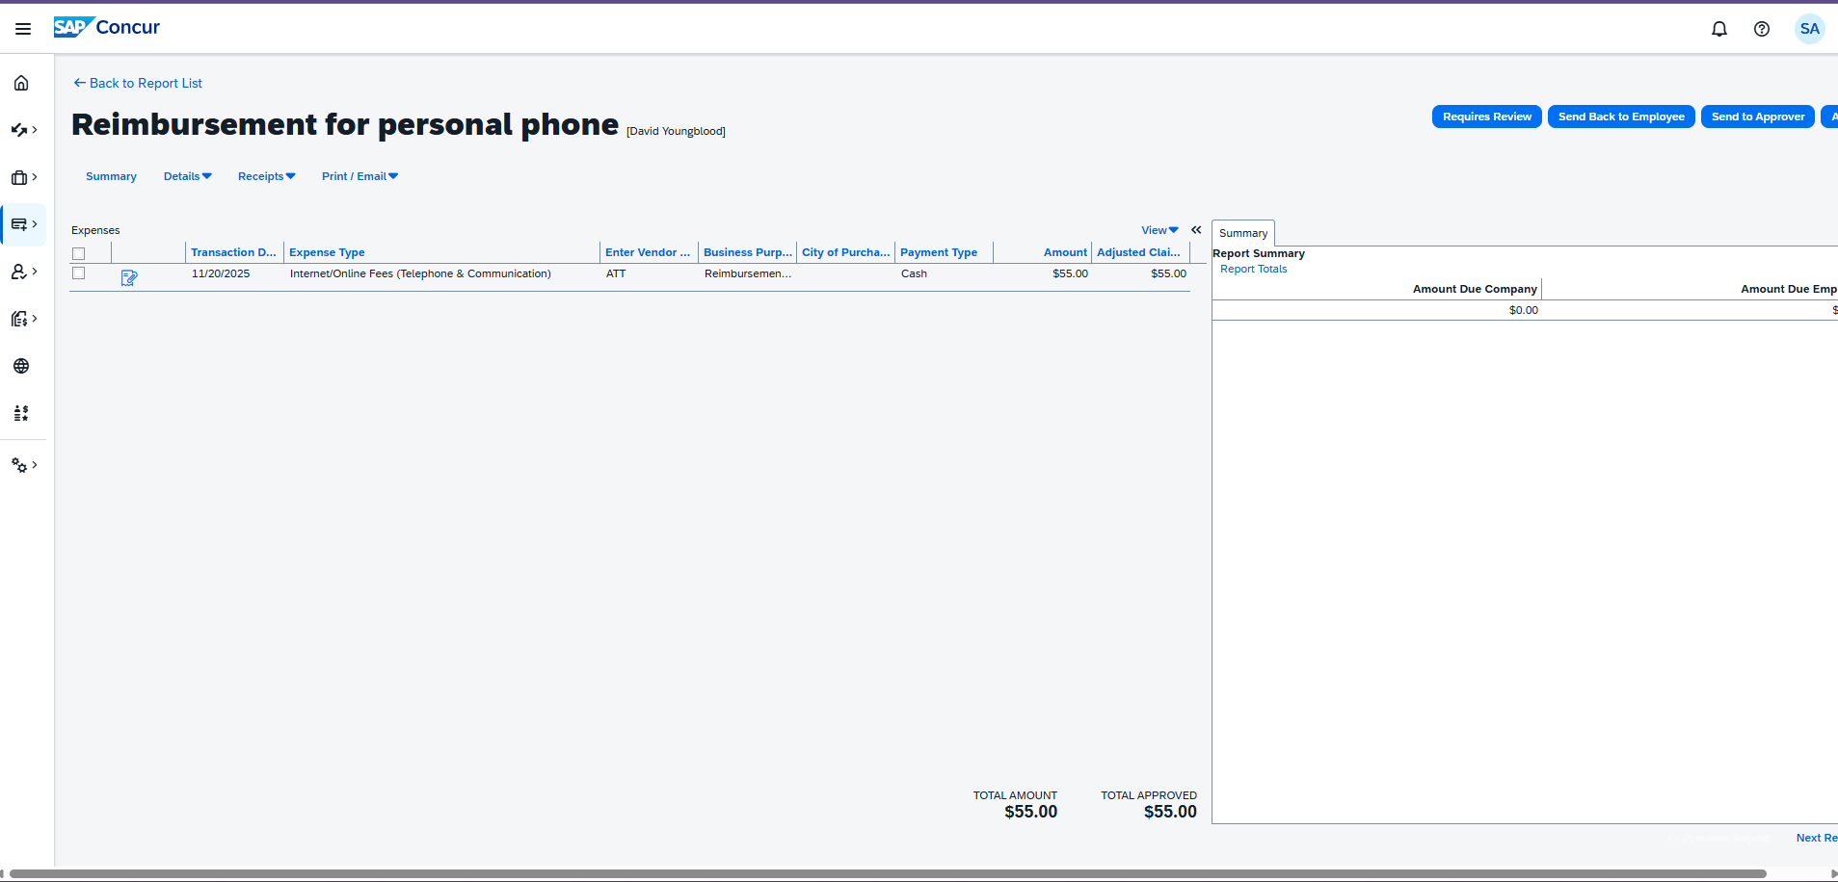Sort by Business Purpose column header
The height and width of the screenshot is (882, 1838).
(x=748, y=252)
